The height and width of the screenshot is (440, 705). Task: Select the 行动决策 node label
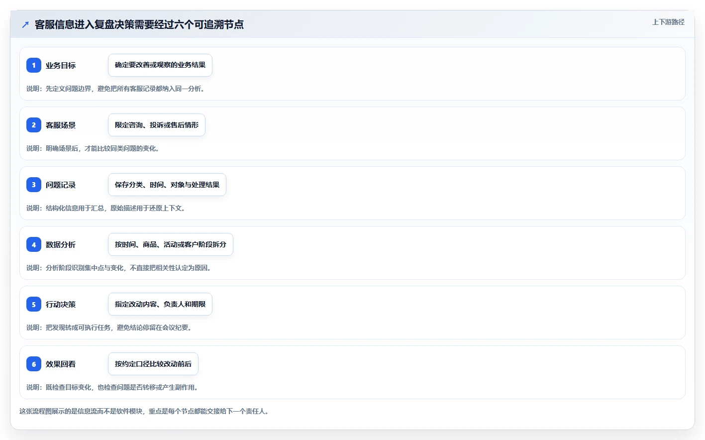click(x=61, y=304)
